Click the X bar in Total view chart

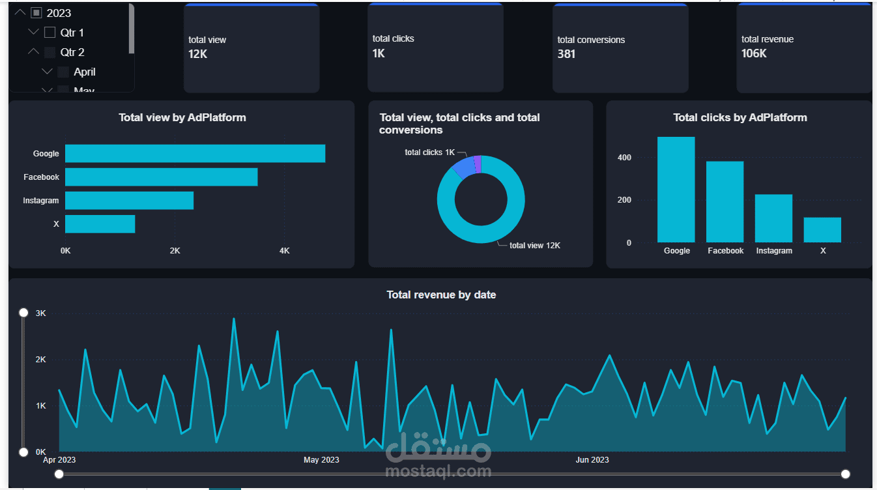100,224
